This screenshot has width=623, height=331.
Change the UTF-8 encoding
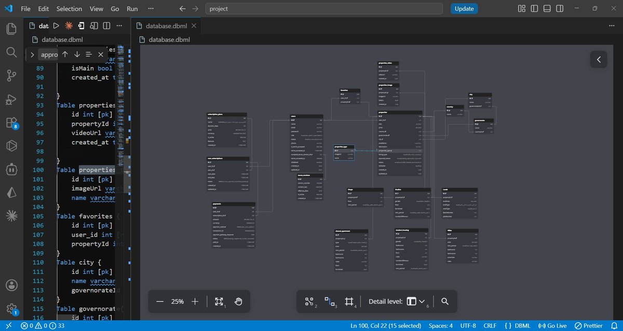click(x=468, y=326)
